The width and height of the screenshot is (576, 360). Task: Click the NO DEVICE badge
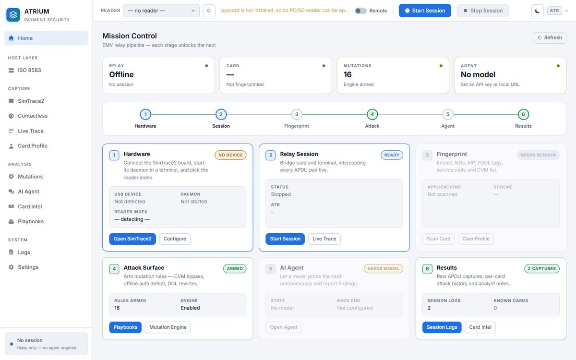[230, 155]
